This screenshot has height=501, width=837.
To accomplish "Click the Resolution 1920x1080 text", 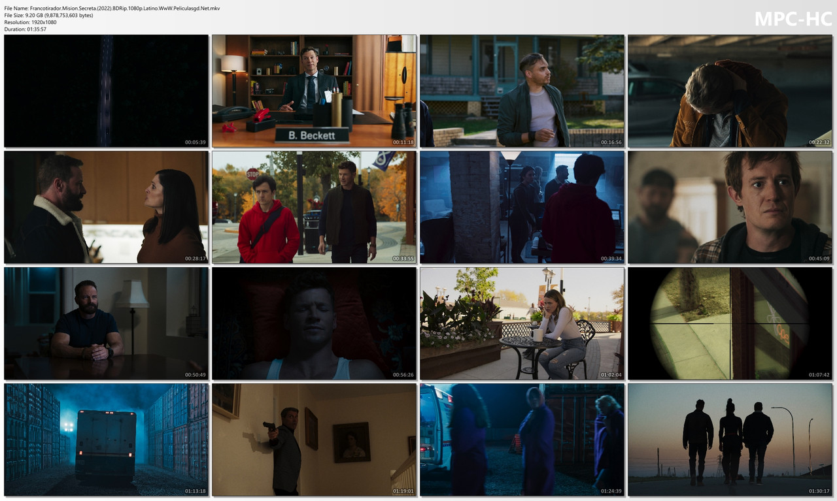I will click(x=30, y=22).
